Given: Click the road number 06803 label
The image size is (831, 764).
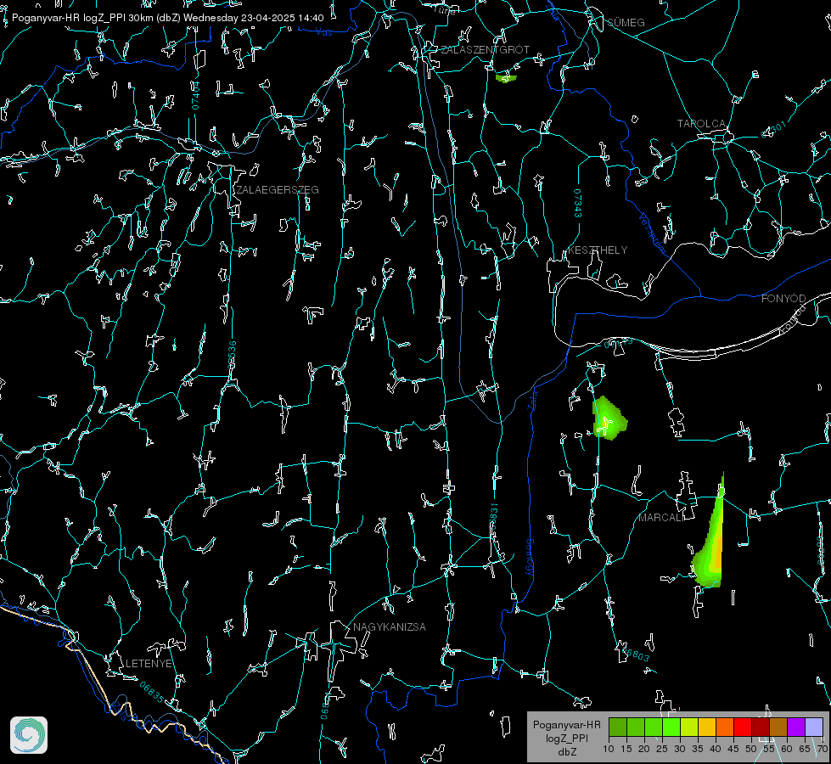Looking at the screenshot, I should pyautogui.click(x=635, y=653).
